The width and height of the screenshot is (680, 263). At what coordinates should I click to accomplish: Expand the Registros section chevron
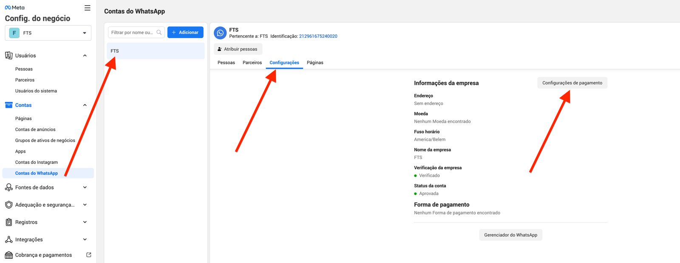[x=85, y=222]
